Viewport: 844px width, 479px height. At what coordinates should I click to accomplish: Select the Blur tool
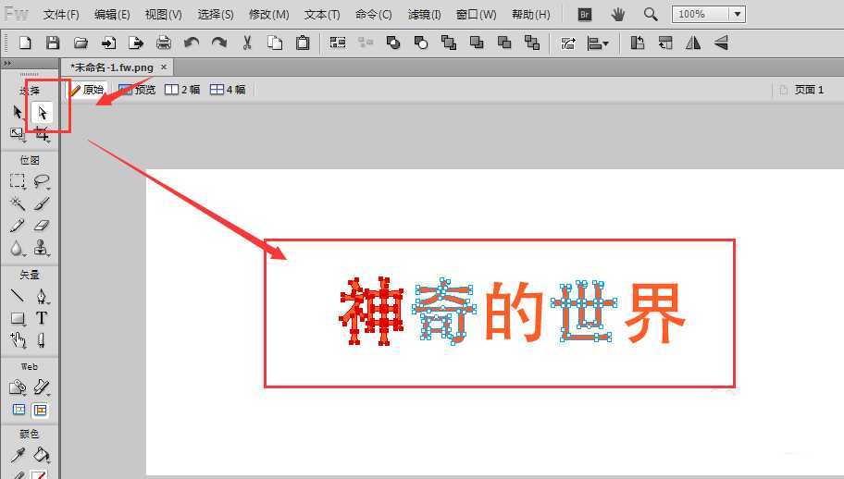click(18, 248)
